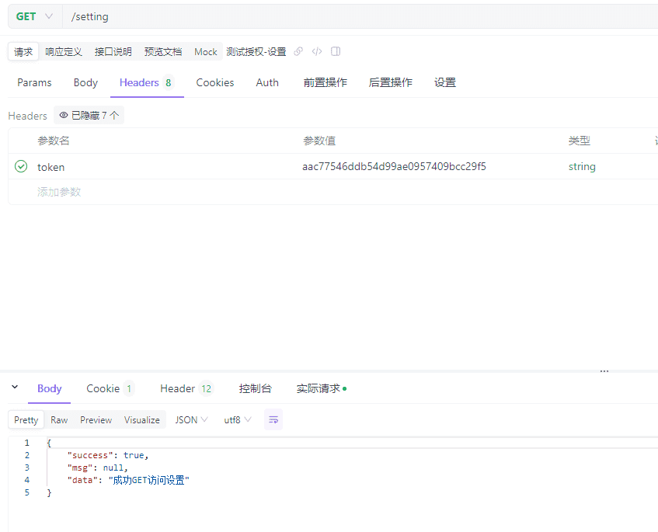Switch to 响应定义 tab
This screenshot has width=658, height=532.
(x=64, y=52)
